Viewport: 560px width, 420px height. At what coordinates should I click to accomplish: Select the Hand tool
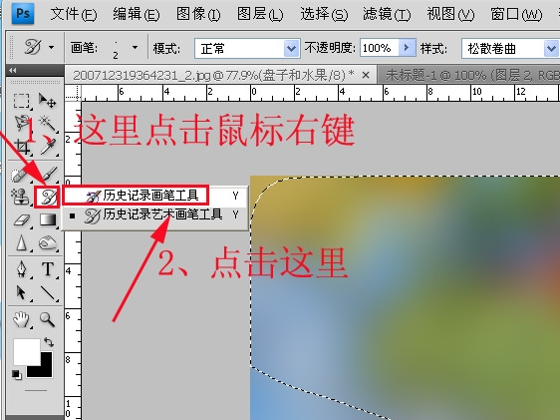pos(21,319)
